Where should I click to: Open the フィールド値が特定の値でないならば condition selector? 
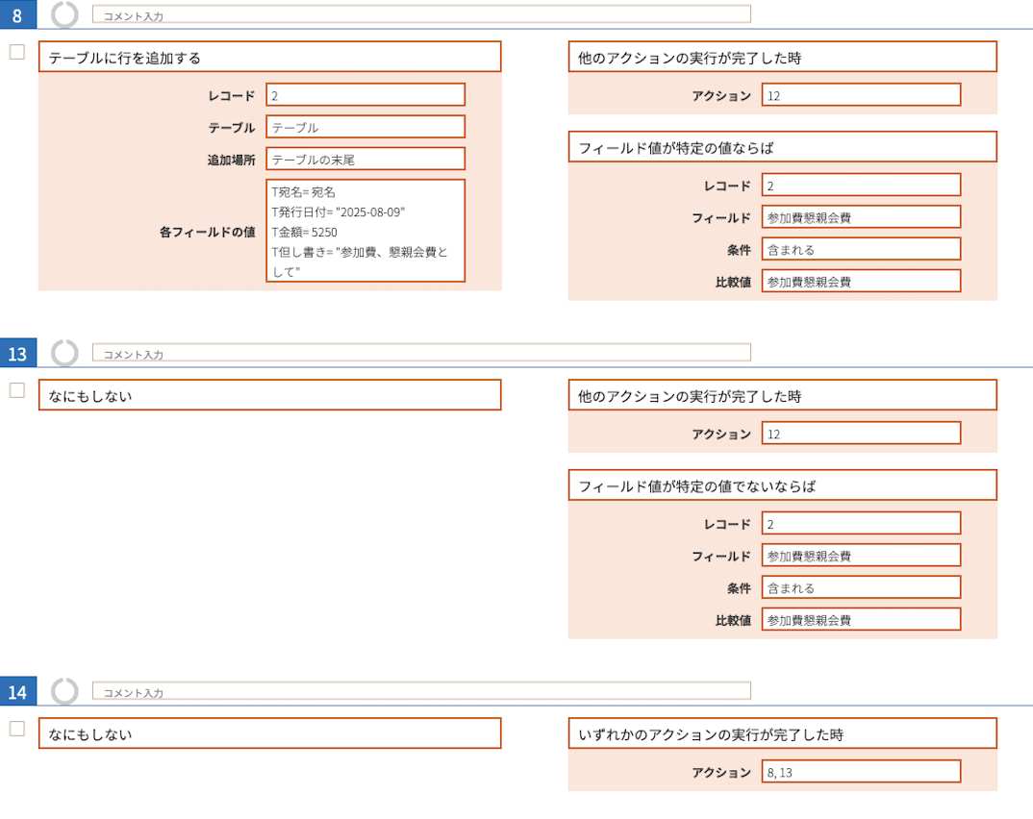[783, 485]
